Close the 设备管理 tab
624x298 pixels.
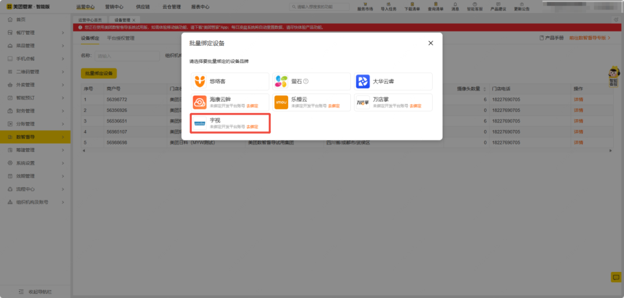pyautogui.click(x=133, y=20)
